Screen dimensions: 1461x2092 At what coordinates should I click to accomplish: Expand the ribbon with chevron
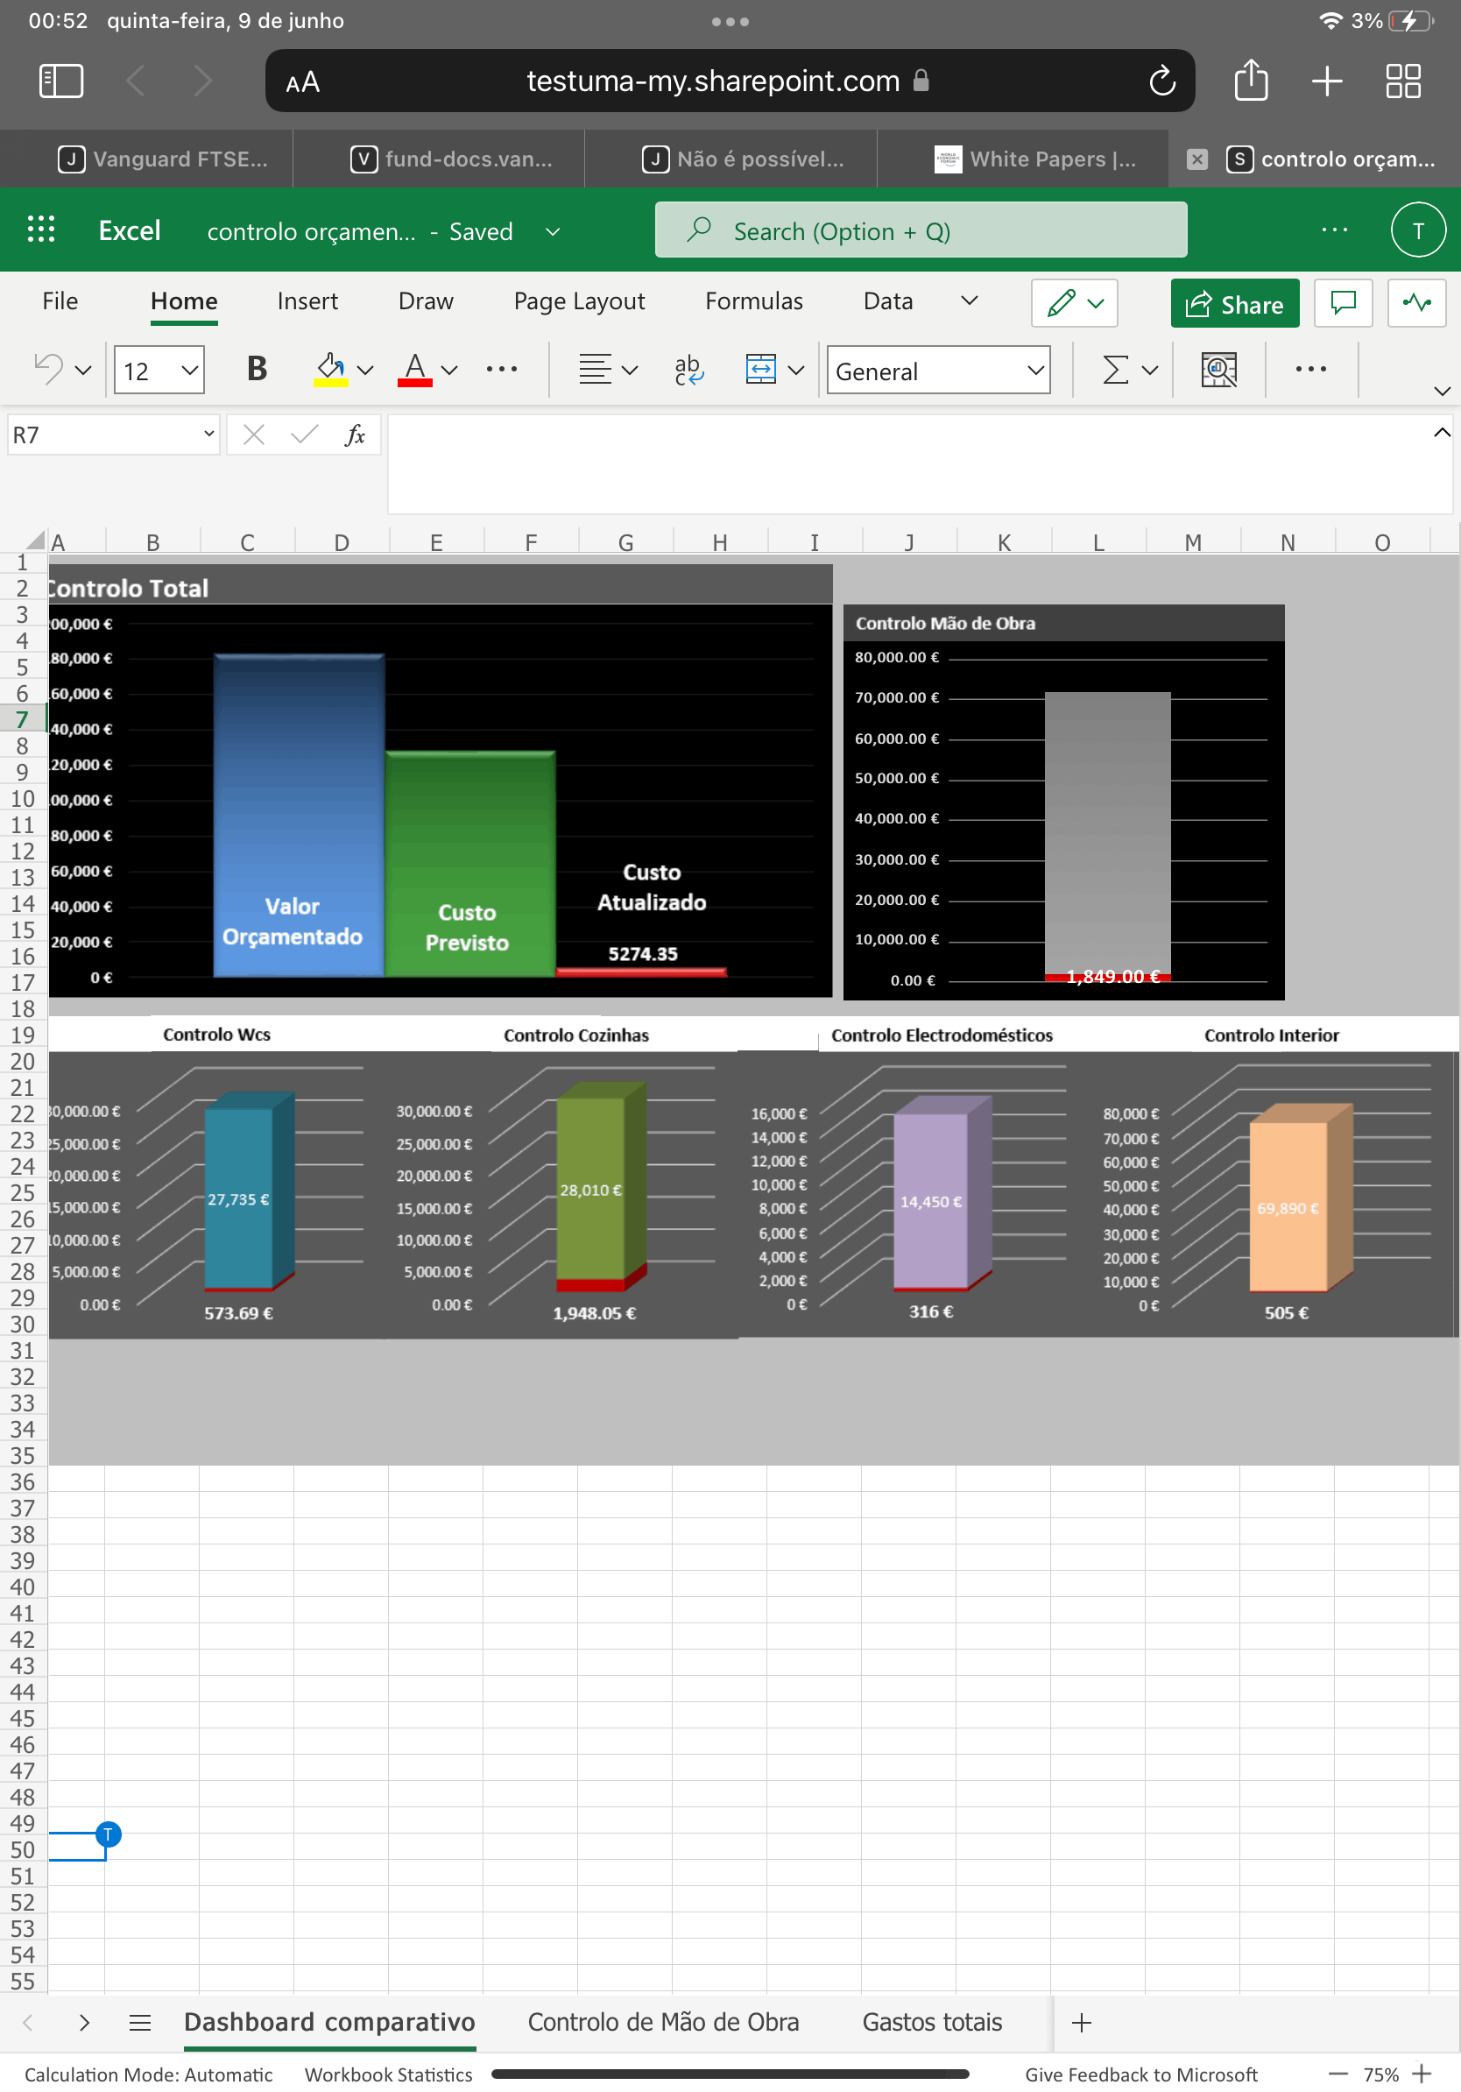[1441, 391]
